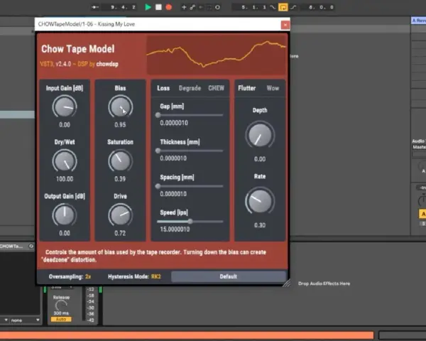Open the Default preset menu
The height and width of the screenshot is (341, 426).
point(229,276)
